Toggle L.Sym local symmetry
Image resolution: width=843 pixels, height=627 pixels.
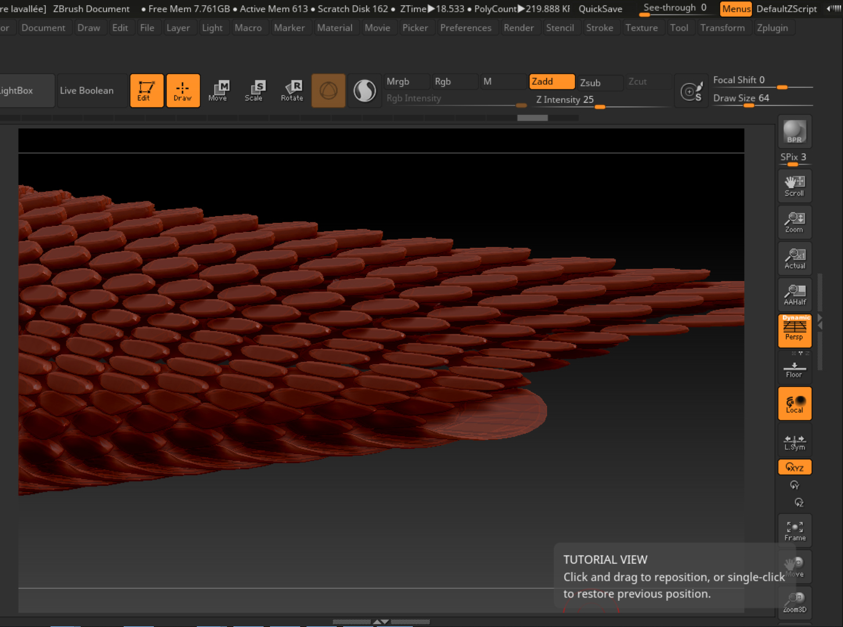tap(795, 441)
